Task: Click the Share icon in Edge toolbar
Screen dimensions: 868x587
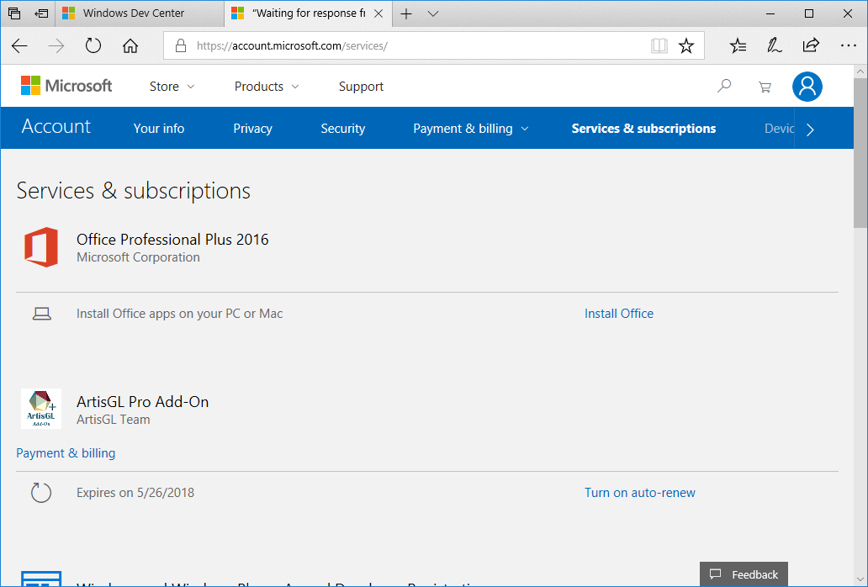Action: pyautogui.click(x=811, y=45)
